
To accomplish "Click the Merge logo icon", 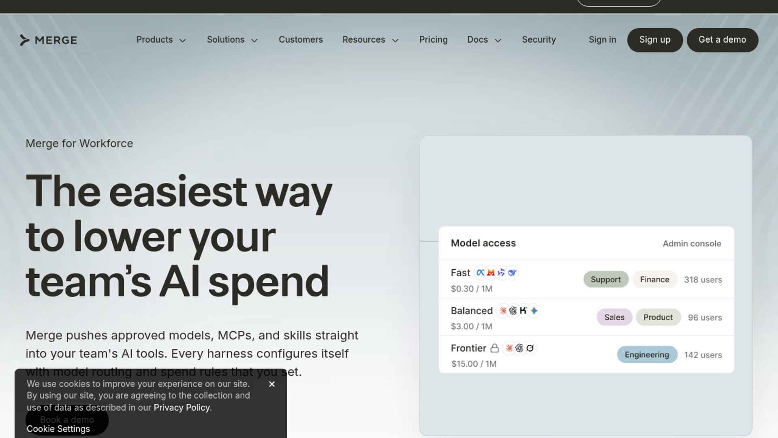I will (x=24, y=40).
